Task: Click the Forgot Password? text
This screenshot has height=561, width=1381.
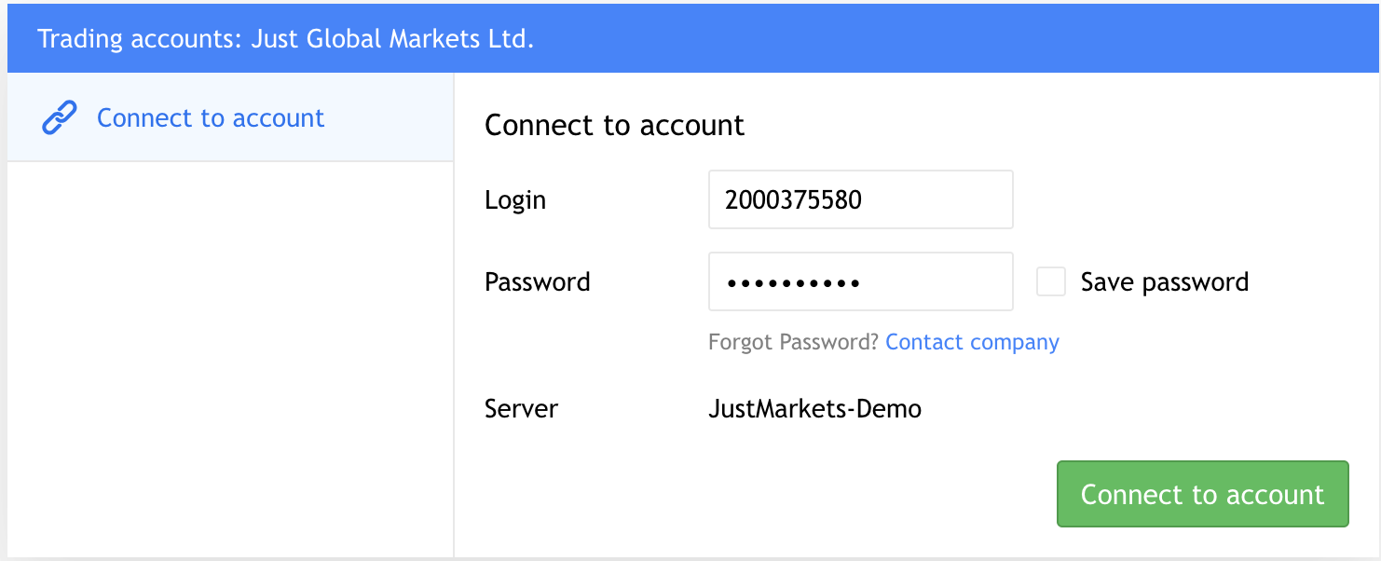Action: click(793, 342)
